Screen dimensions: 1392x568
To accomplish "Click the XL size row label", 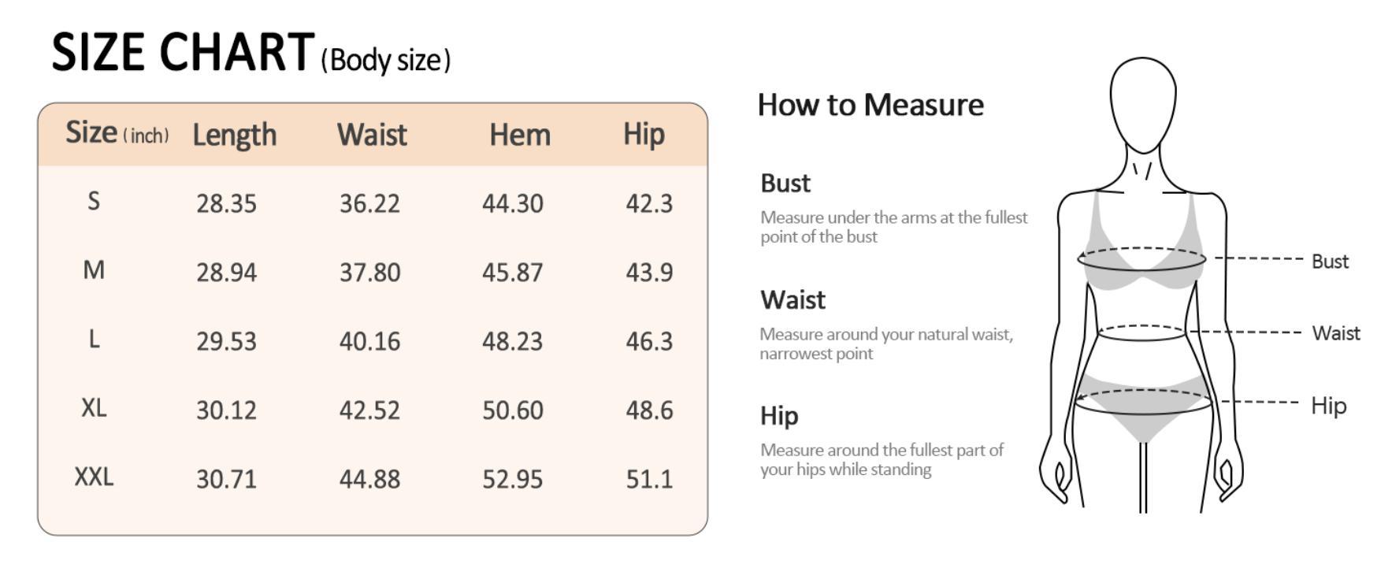I will click(x=94, y=408).
